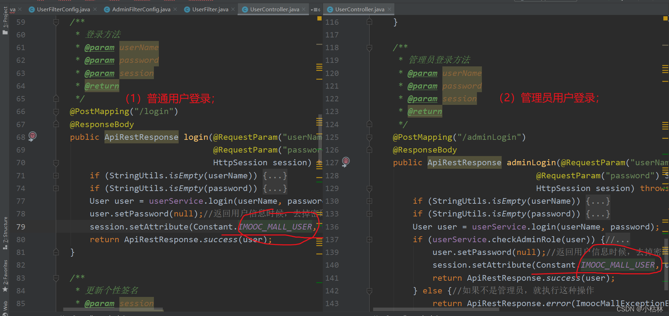
Task: Click the request mapping gutter icon on line 68
Action: tap(32, 136)
